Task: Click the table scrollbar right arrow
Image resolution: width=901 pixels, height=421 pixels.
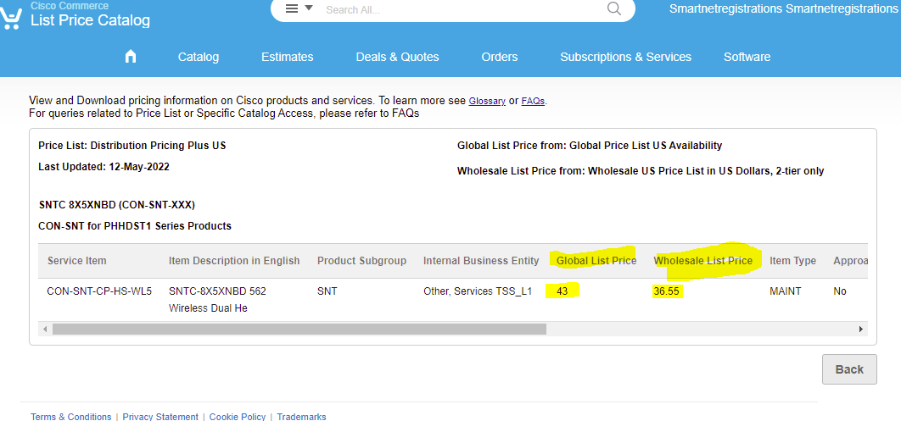Action: coord(861,329)
